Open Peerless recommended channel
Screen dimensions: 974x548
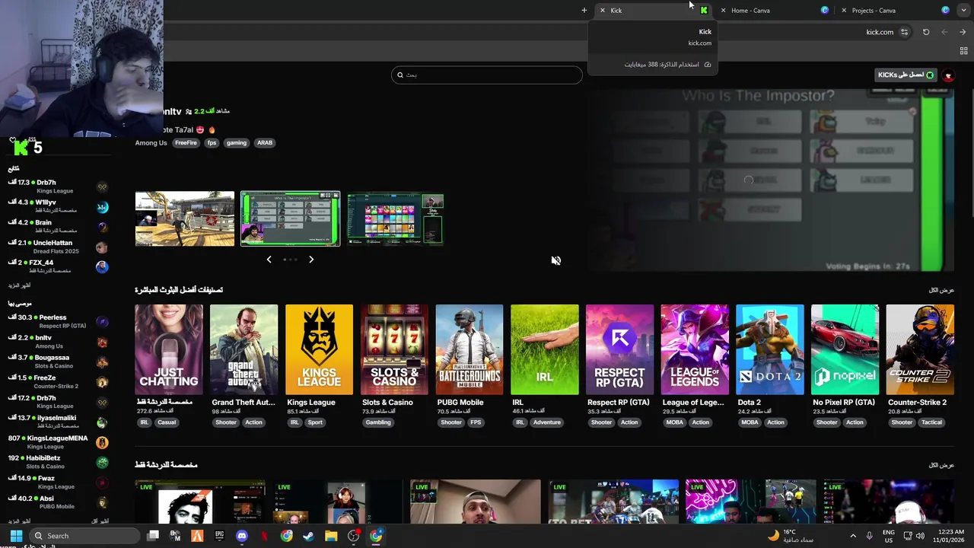click(x=58, y=321)
